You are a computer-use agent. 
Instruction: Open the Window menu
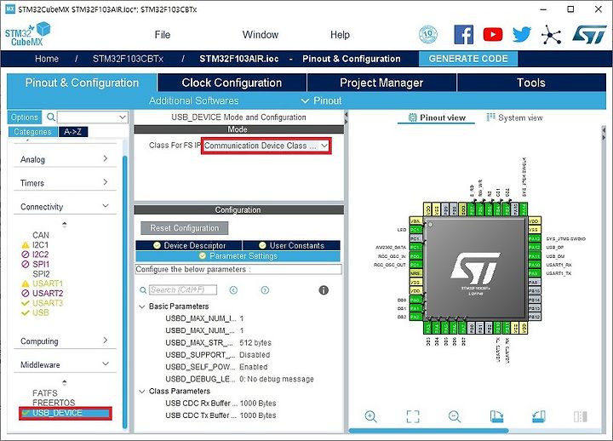[x=261, y=35]
